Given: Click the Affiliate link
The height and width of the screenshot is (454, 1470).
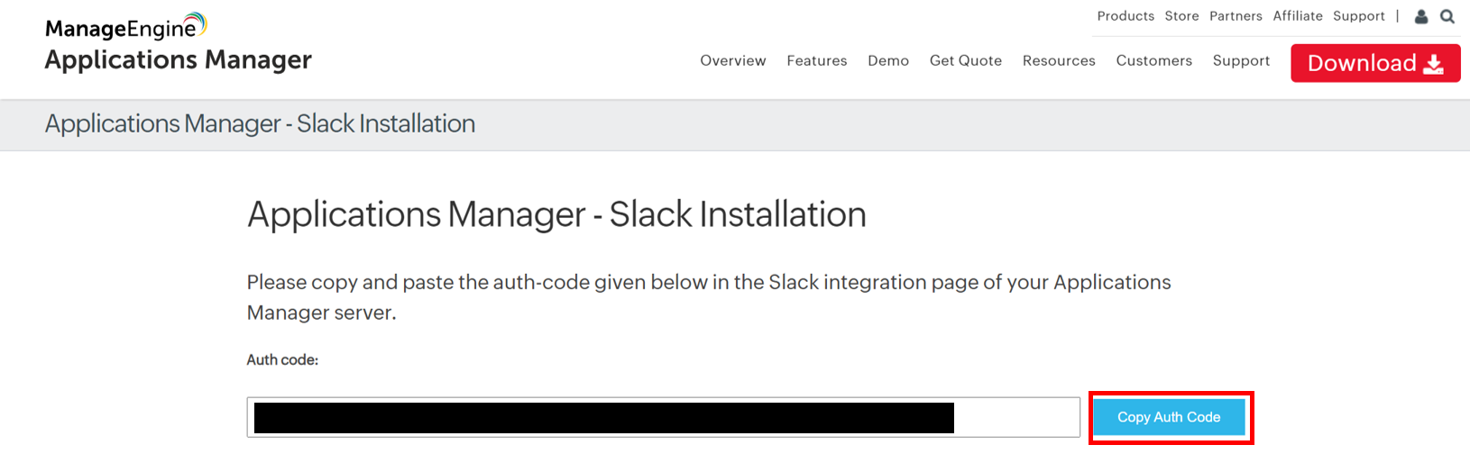Looking at the screenshot, I should click(x=1297, y=16).
